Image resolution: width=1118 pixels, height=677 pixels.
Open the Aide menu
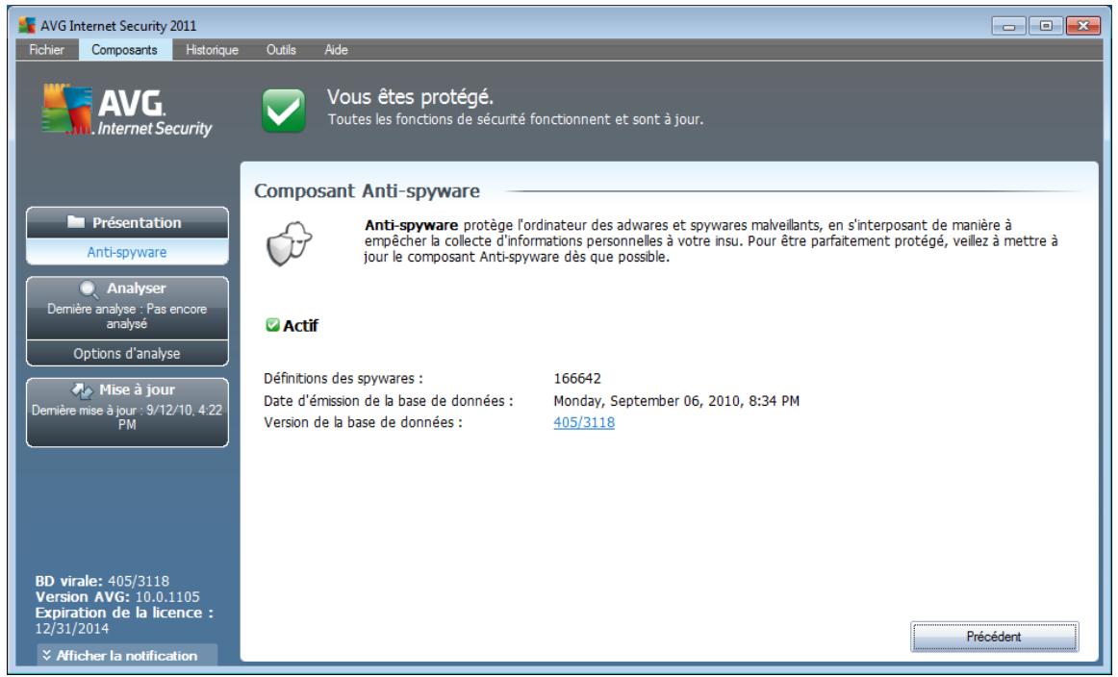pyautogui.click(x=336, y=50)
